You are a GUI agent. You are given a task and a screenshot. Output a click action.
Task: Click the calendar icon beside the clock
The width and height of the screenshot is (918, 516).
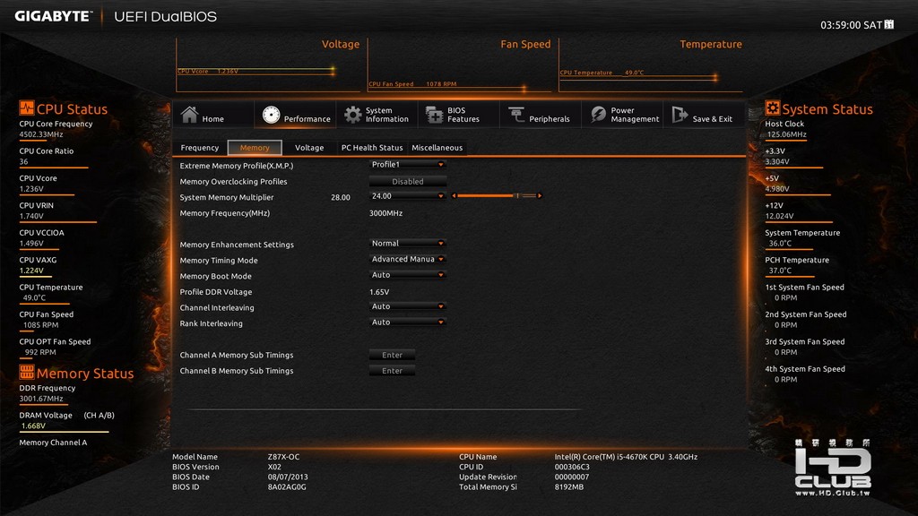888,24
